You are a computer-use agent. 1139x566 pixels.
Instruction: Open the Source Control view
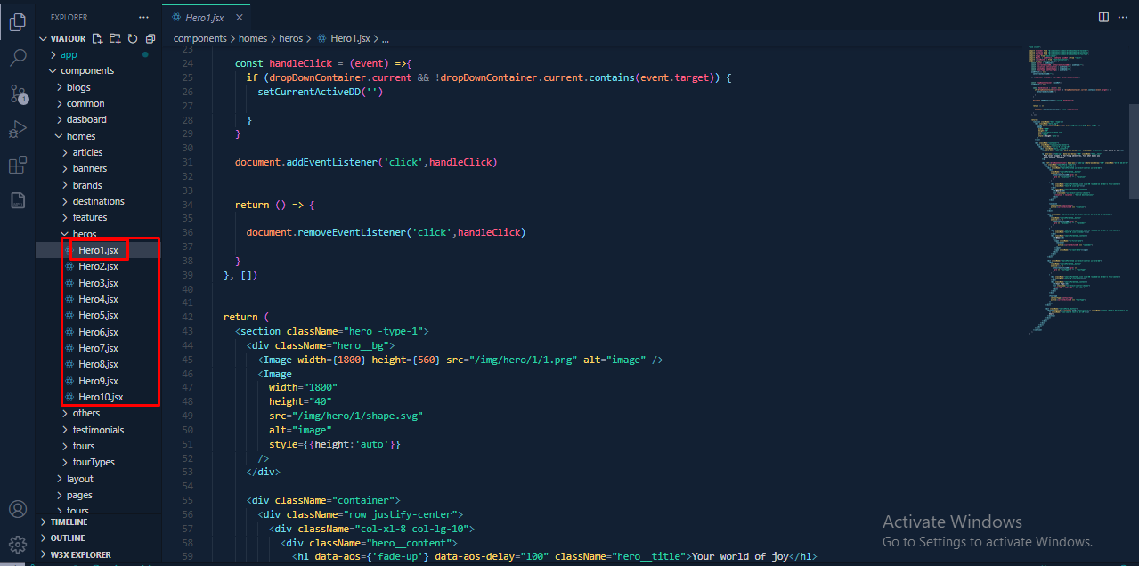18,94
